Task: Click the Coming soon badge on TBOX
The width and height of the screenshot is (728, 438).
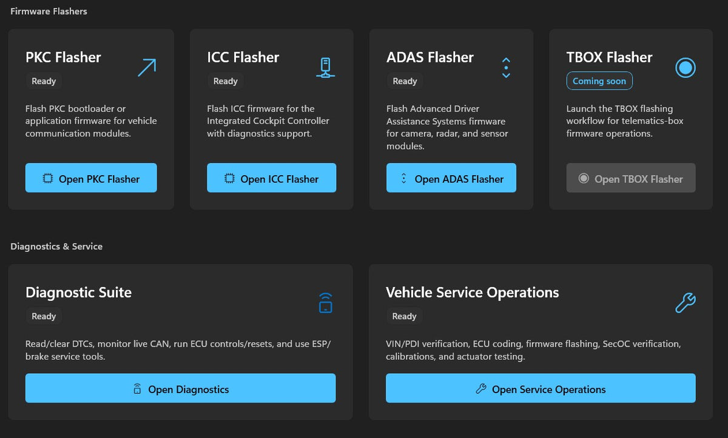Action: (599, 81)
